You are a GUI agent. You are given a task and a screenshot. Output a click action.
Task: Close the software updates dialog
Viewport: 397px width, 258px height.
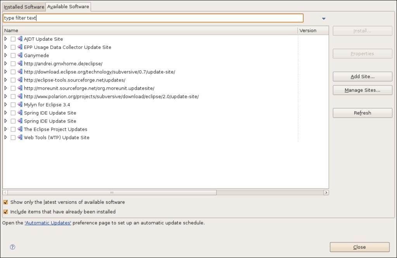pos(359,247)
